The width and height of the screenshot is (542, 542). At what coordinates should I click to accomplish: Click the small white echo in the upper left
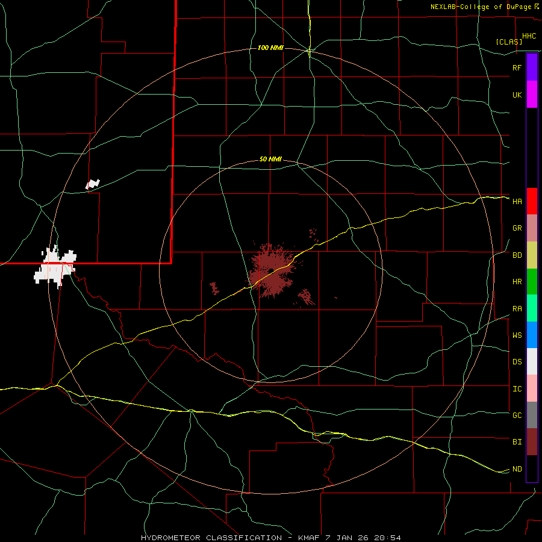coord(93,184)
